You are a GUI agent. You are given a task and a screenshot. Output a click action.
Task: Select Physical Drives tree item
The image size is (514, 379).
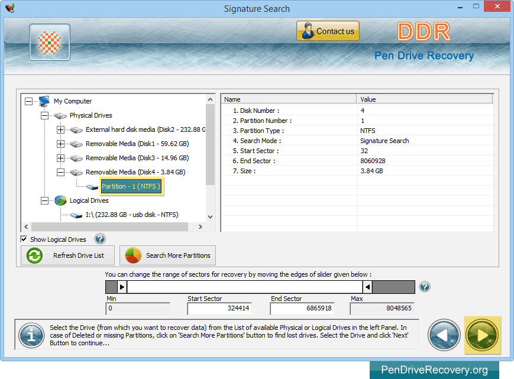(91, 115)
